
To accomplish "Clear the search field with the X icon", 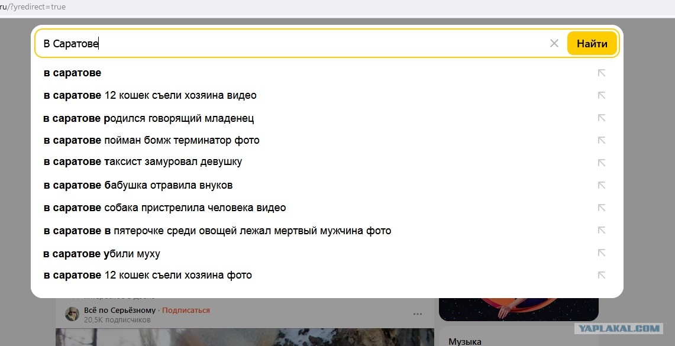I will click(x=554, y=43).
